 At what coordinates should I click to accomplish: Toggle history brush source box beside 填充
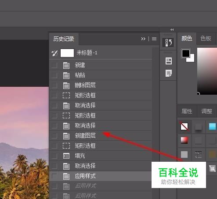click(54, 156)
